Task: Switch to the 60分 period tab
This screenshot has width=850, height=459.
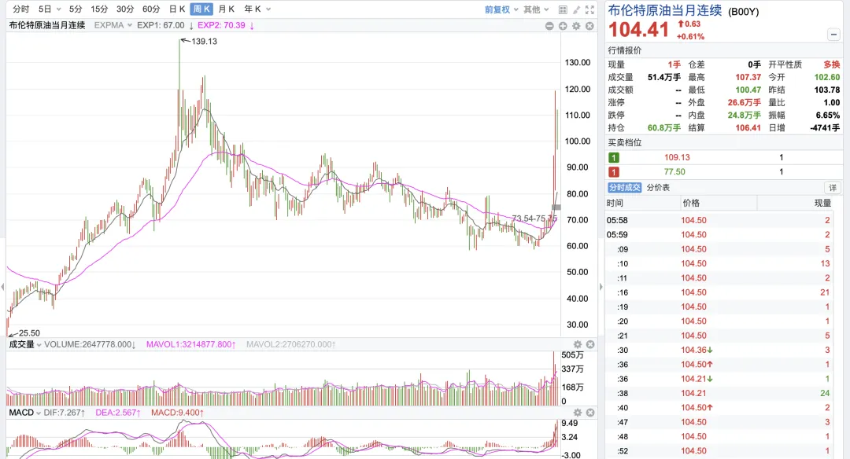Action: click(151, 9)
